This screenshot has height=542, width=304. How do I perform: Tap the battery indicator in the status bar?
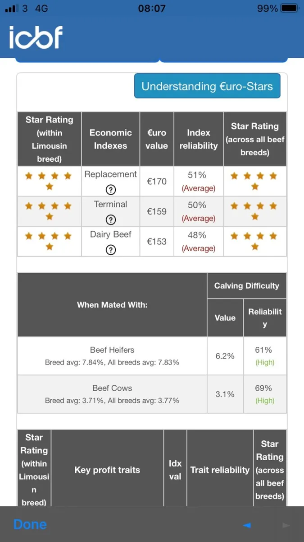click(x=289, y=9)
